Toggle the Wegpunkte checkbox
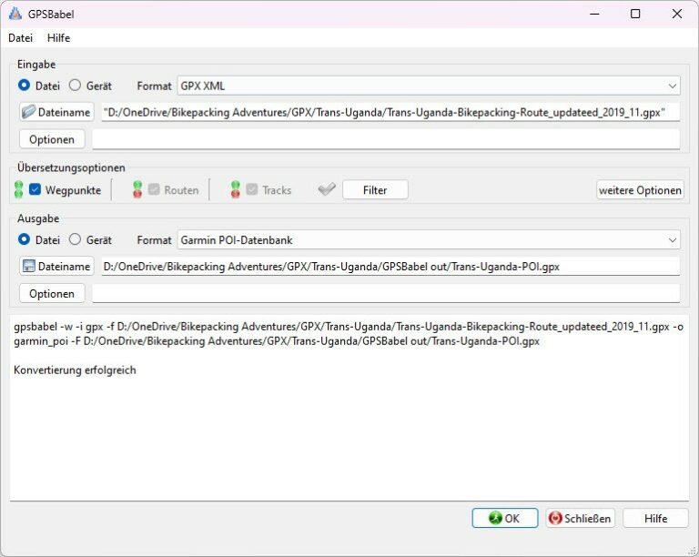 pyautogui.click(x=35, y=190)
